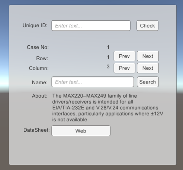Select previous column using Prev button
The height and width of the screenshot is (170, 183).
coord(125,68)
